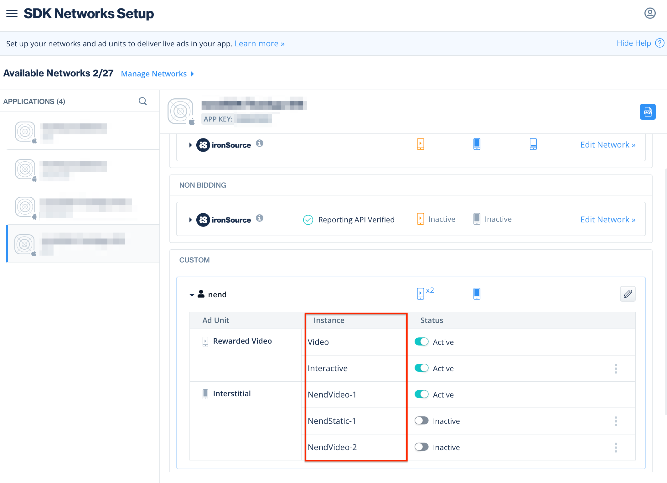Image resolution: width=667 pixels, height=483 pixels.
Task: Expand the bidding ironSource row
Action: click(x=190, y=145)
